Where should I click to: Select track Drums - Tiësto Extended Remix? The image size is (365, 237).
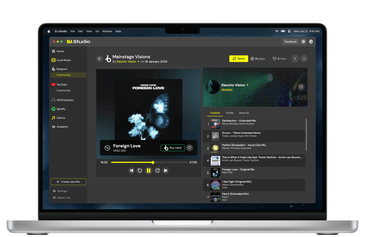click(254, 136)
